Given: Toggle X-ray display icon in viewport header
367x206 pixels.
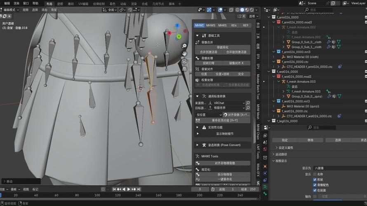Looking at the screenshot, I should pyautogui.click(x=231, y=10).
